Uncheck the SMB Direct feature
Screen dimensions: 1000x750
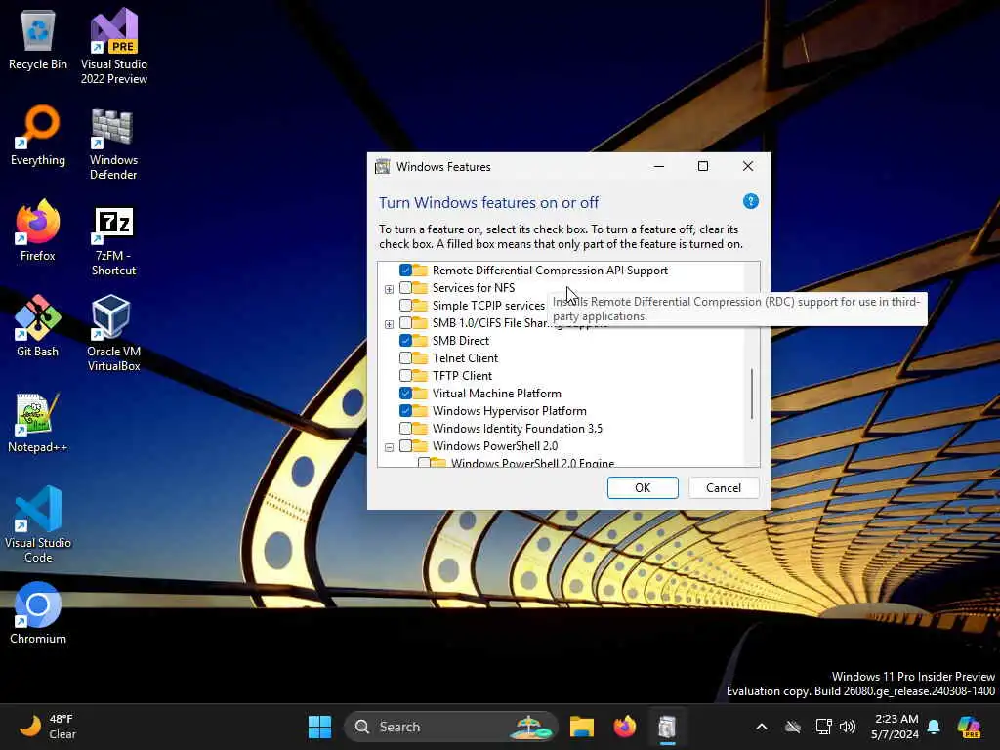click(x=405, y=341)
